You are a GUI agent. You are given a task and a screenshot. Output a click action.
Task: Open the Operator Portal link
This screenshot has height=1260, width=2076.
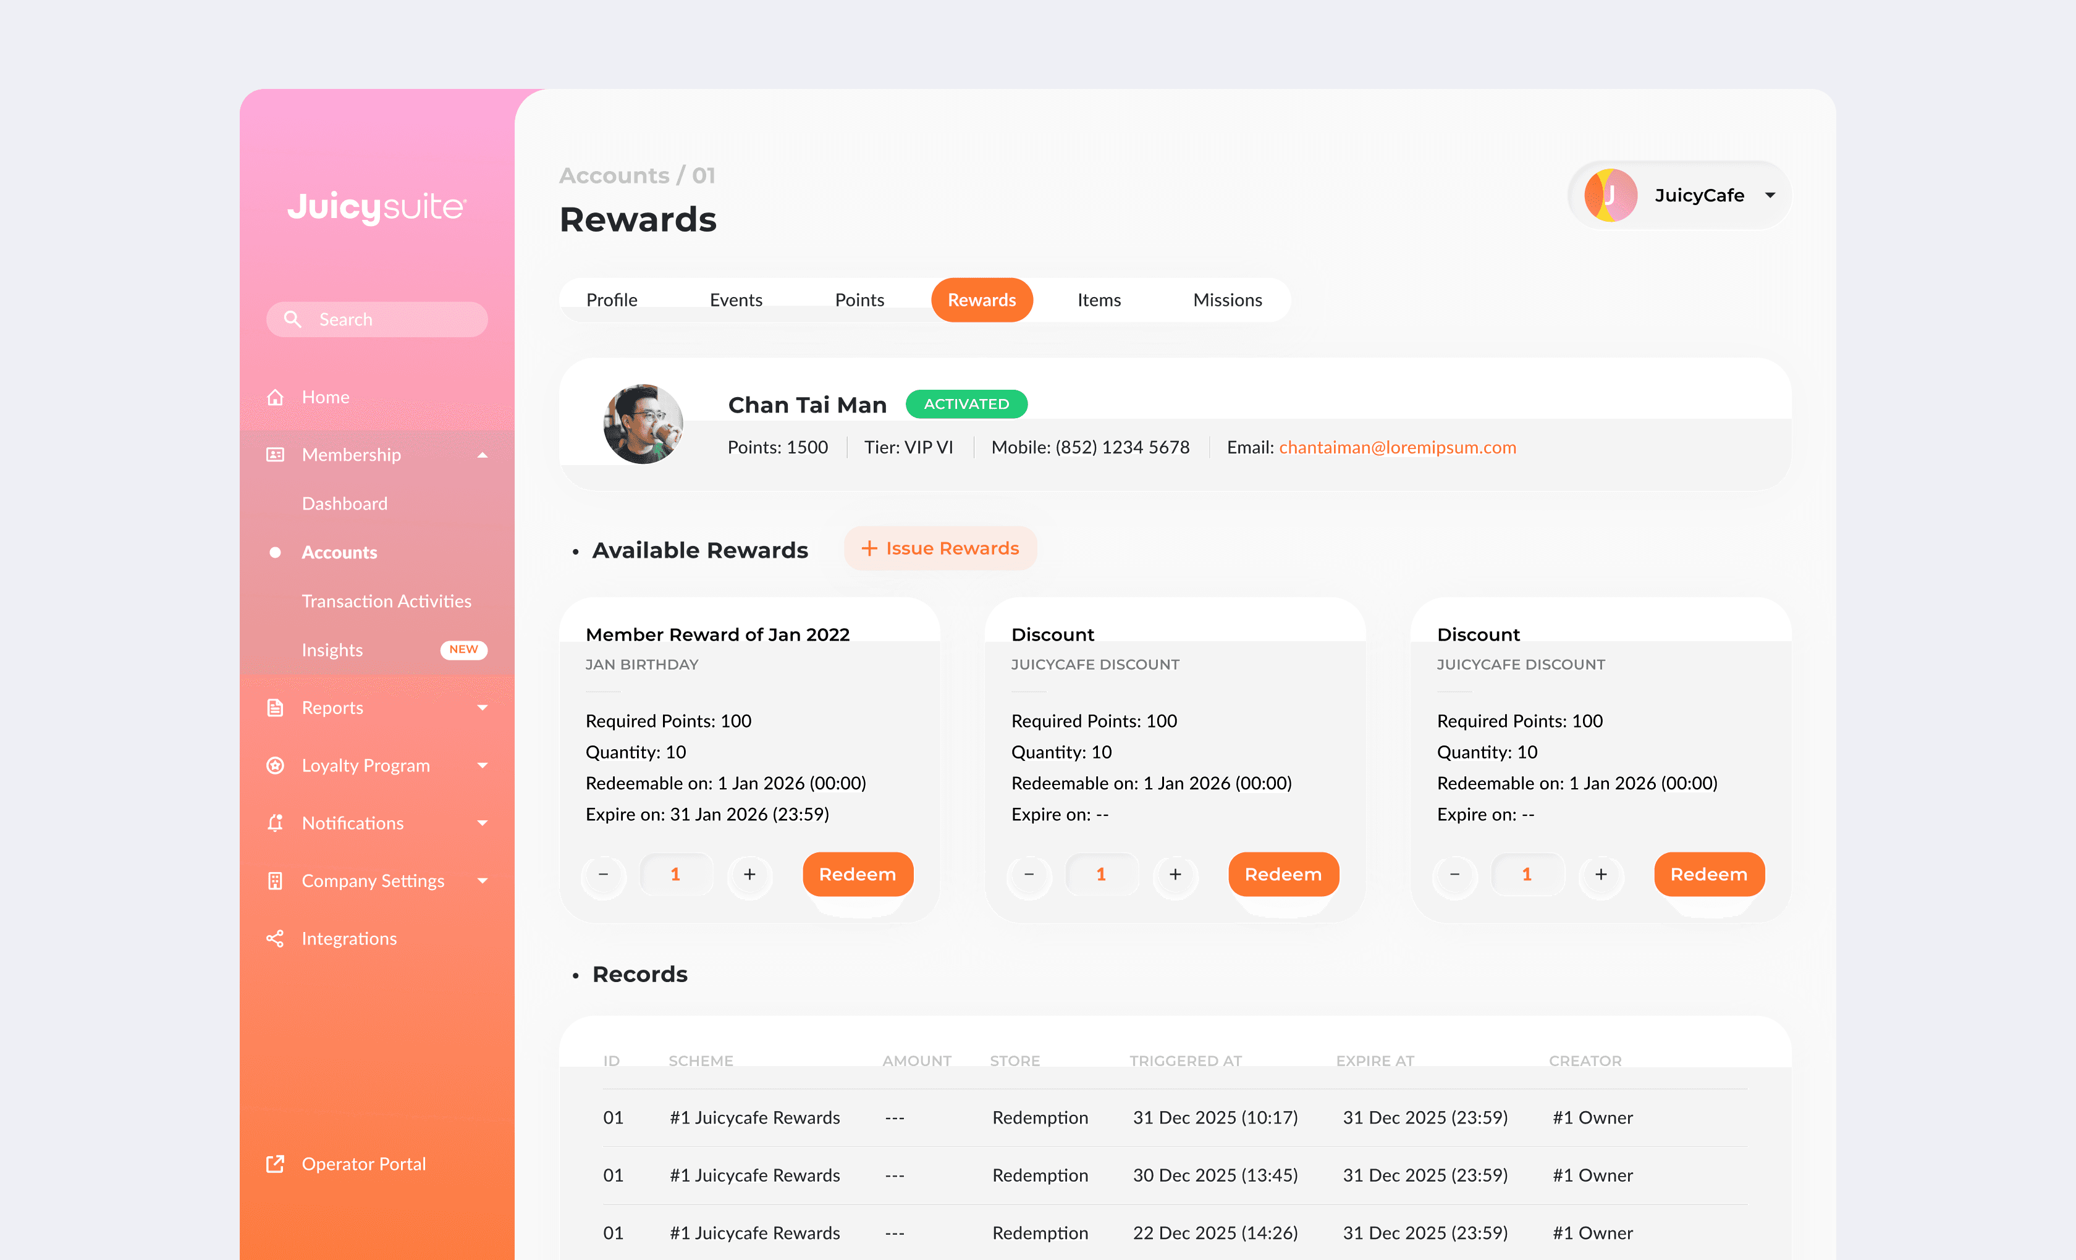pyautogui.click(x=364, y=1164)
